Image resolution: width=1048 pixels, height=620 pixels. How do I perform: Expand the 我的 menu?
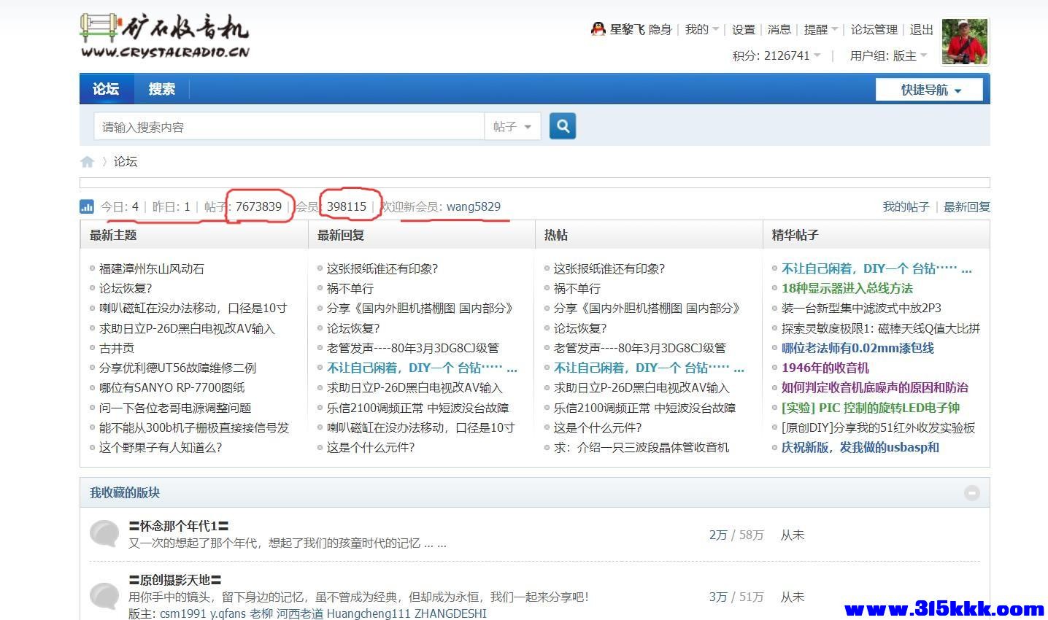pos(701,29)
